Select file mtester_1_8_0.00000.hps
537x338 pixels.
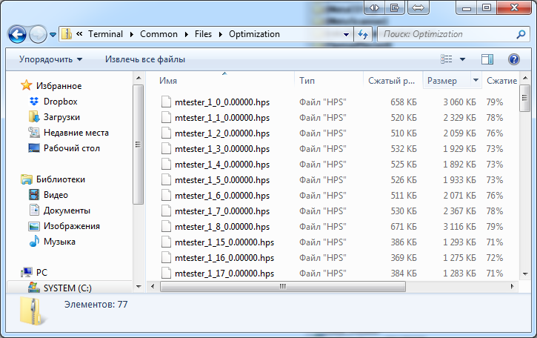coord(222,227)
